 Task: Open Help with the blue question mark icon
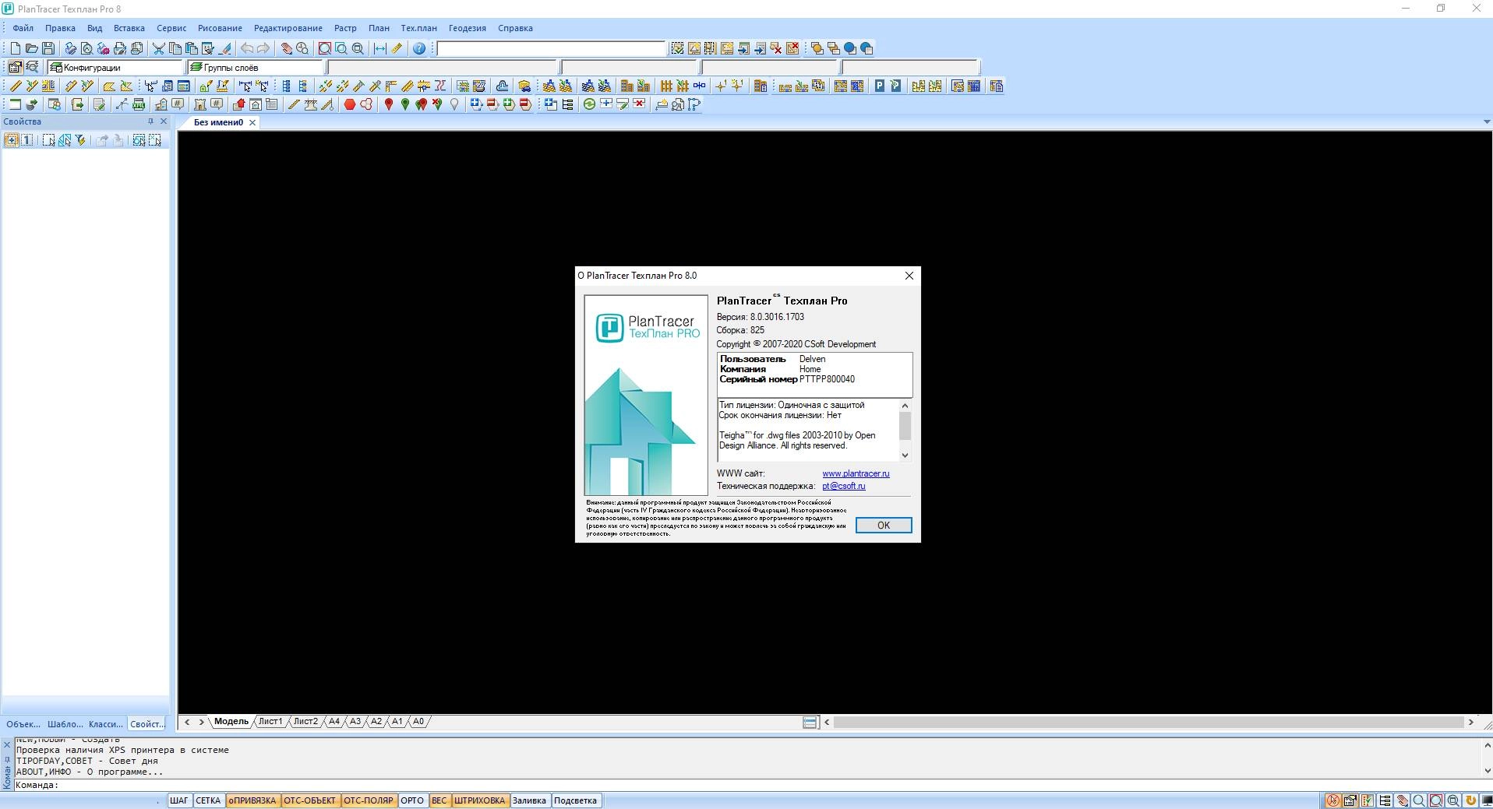click(x=419, y=48)
